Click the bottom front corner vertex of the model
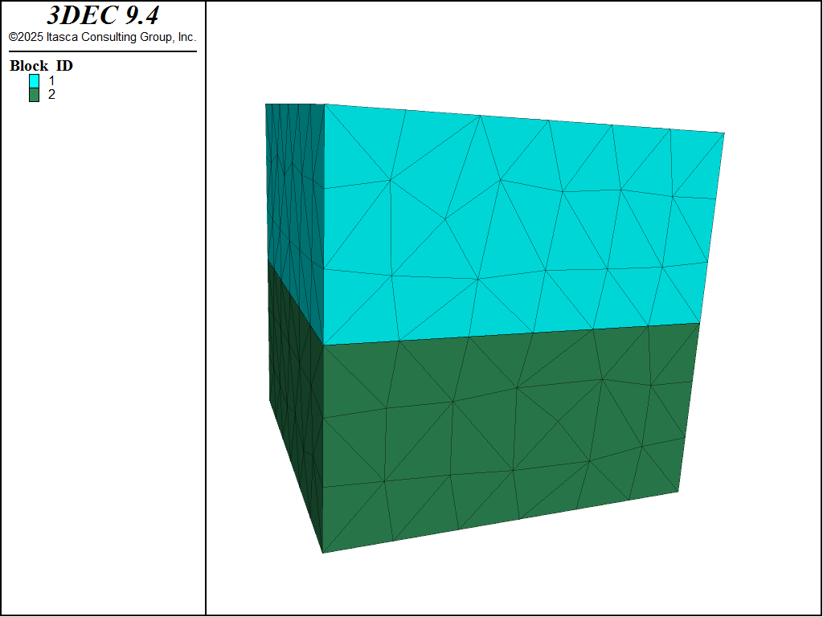The width and height of the screenshot is (823, 617). [323, 553]
